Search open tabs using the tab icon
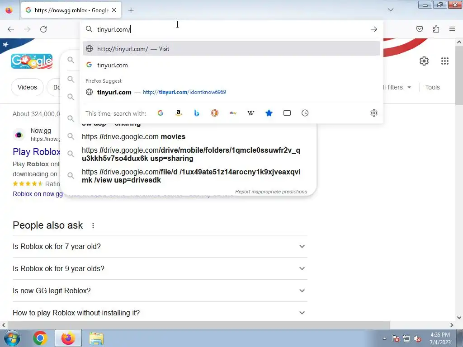This screenshot has width=463, height=347. [x=287, y=113]
